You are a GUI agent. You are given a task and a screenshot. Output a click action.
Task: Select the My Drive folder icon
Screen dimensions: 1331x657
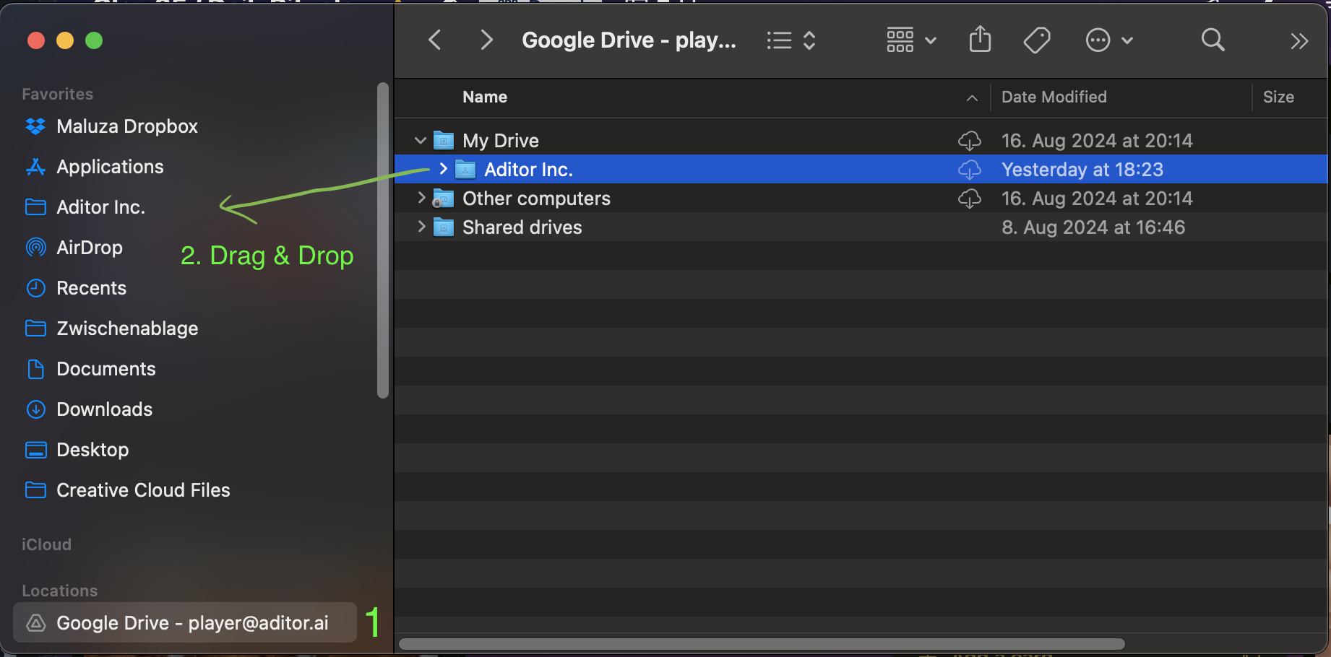(x=443, y=140)
